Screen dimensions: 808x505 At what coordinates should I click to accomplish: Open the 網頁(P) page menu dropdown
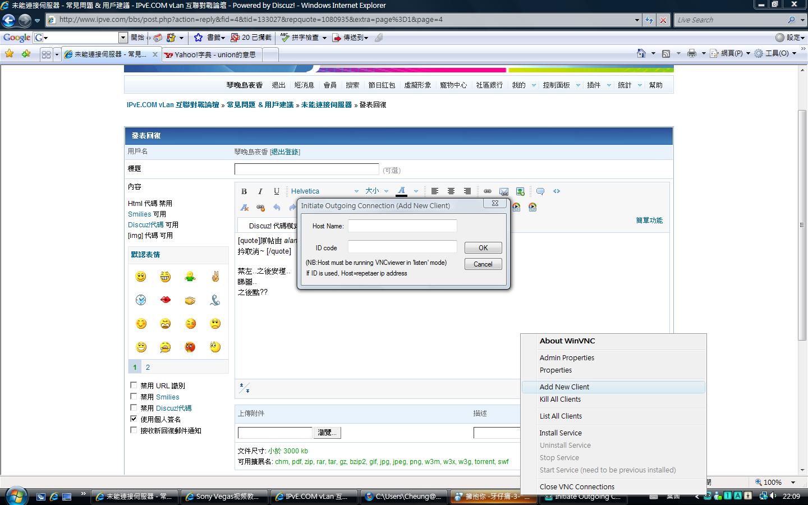pos(748,53)
